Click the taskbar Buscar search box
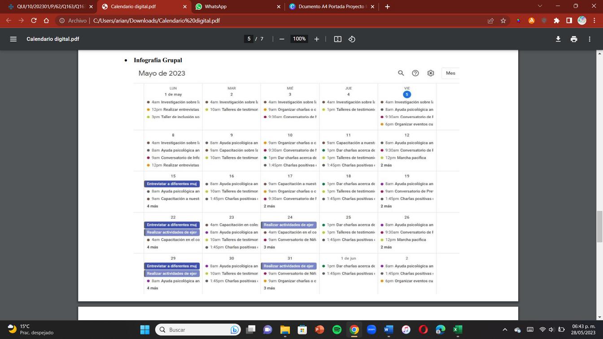Image resolution: width=603 pixels, height=339 pixels. tap(199, 330)
